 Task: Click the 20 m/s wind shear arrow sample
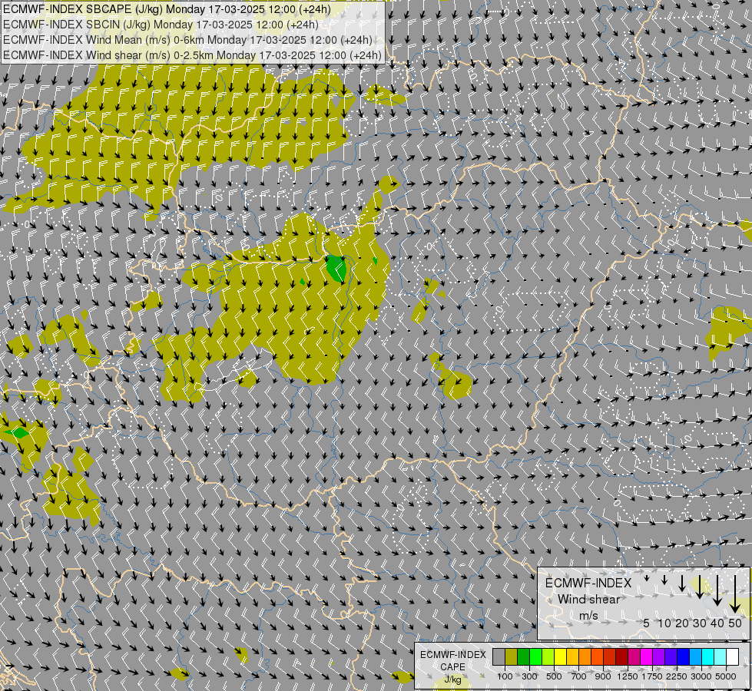click(682, 583)
